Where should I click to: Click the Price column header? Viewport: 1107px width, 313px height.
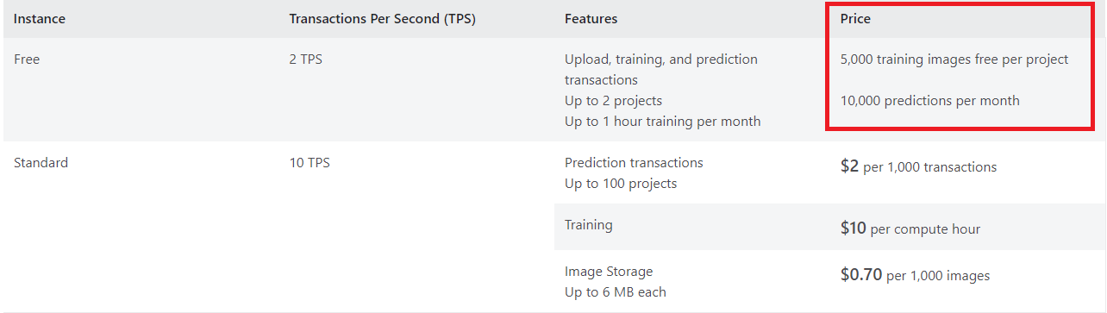(x=856, y=18)
